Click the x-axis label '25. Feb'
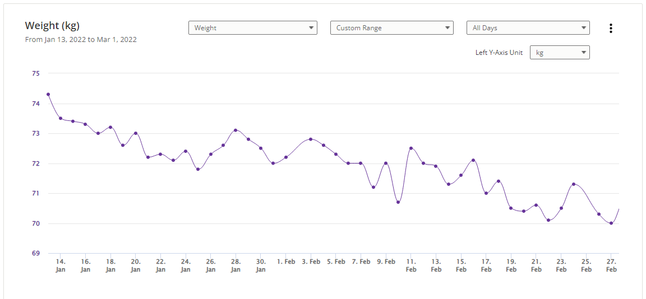Viewport: 646px width, 299px height. [586, 265]
